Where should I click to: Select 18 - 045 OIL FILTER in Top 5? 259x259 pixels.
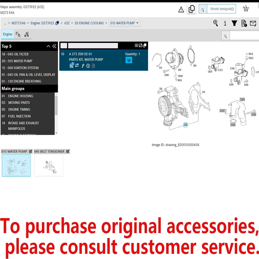pos(29,54)
